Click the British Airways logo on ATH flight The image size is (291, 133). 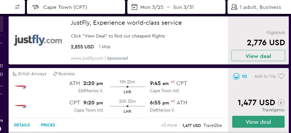click(x=20, y=87)
